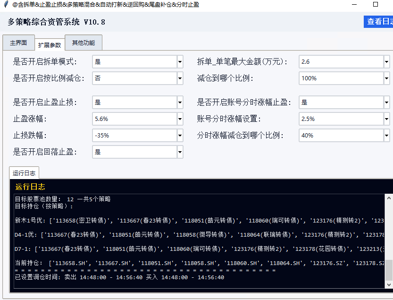The image size is (393, 300).
Task: Click the 止盈涨幅 label
Action: pos(30,119)
